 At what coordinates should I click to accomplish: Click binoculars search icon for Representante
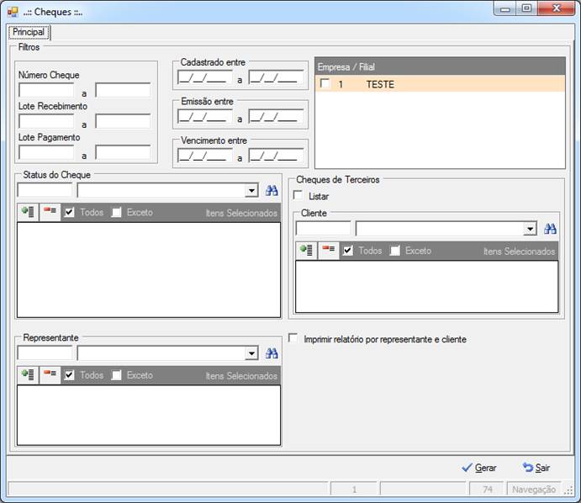pyautogui.click(x=272, y=353)
